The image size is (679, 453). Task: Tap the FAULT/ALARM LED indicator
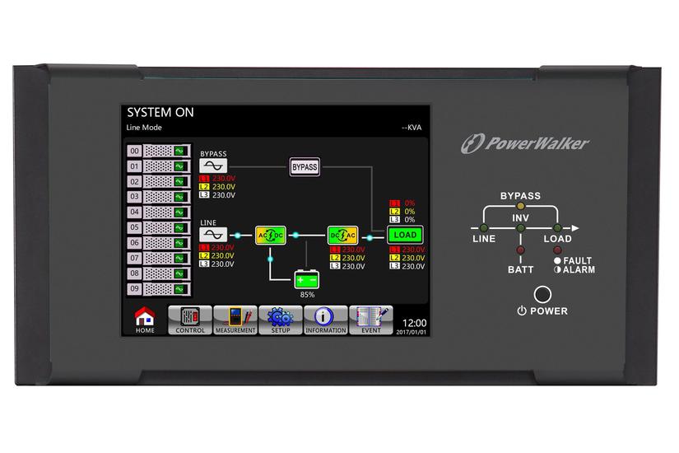click(x=557, y=250)
